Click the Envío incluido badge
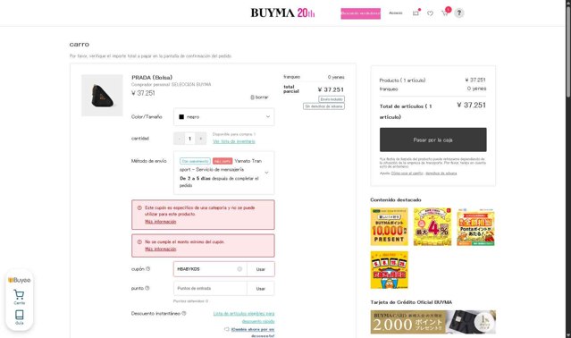 pyautogui.click(x=332, y=99)
